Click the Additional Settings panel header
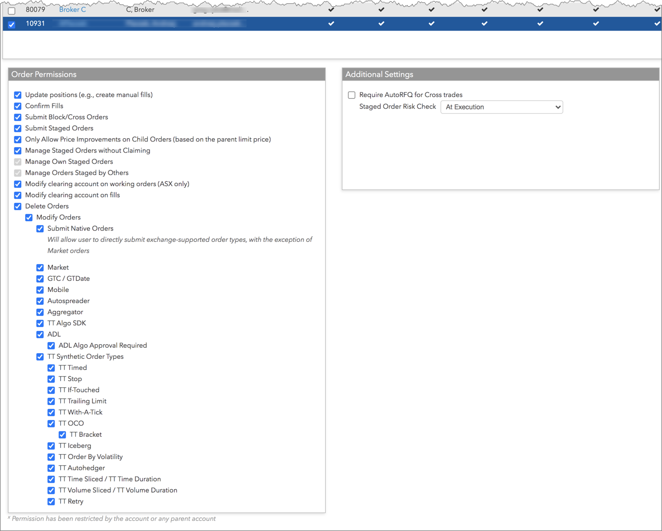The image size is (662, 531). tap(500, 75)
